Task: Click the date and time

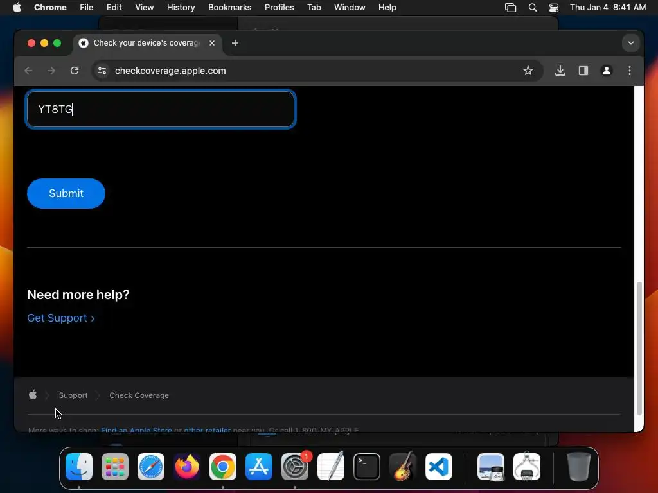Action: [608, 8]
